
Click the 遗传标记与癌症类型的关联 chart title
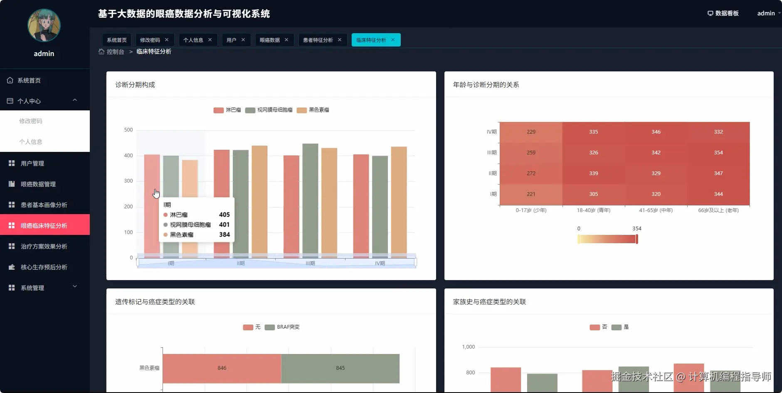[155, 302]
